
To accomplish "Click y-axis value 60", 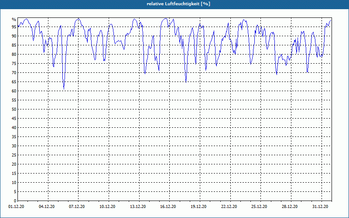I will [x=14, y=91].
